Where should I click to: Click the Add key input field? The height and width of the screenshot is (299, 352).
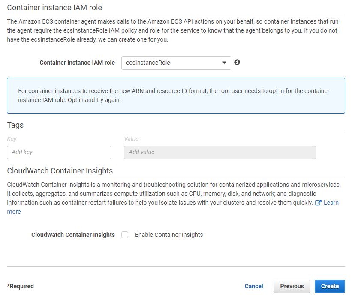pos(59,152)
